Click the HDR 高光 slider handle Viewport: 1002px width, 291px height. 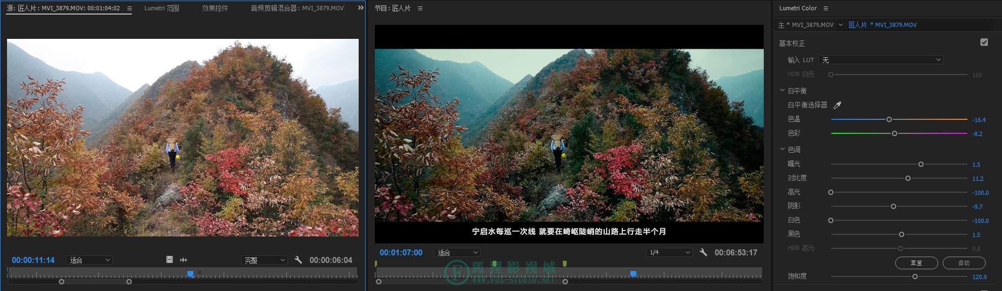pyautogui.click(x=900, y=248)
